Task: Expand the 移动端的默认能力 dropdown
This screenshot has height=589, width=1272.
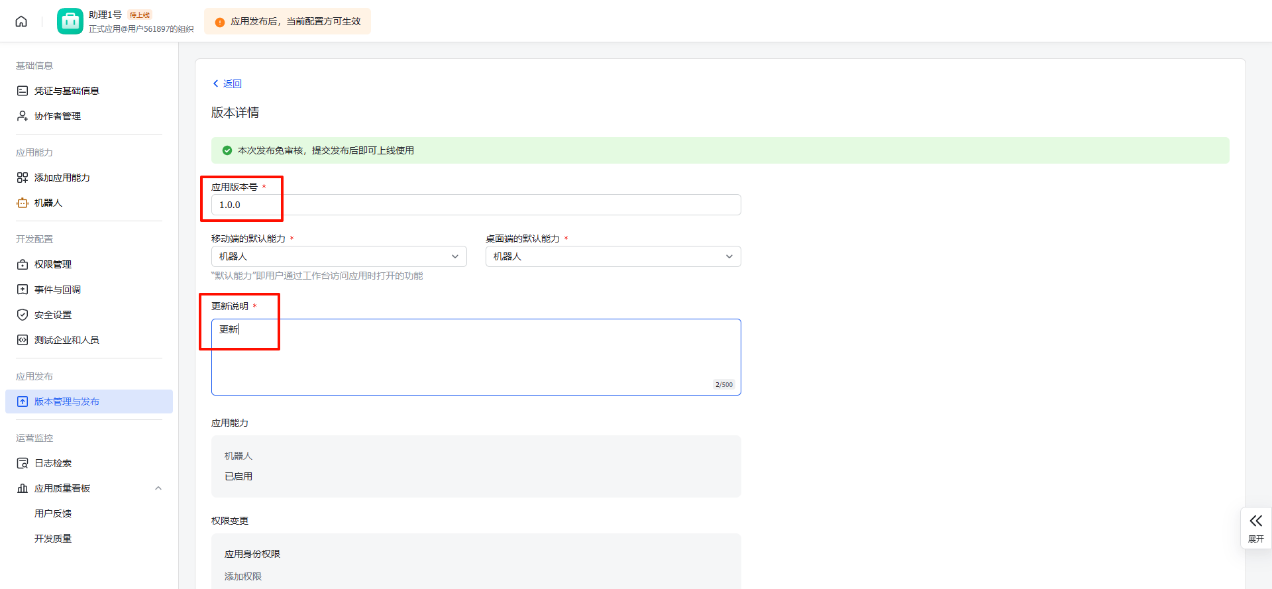Action: tap(339, 256)
